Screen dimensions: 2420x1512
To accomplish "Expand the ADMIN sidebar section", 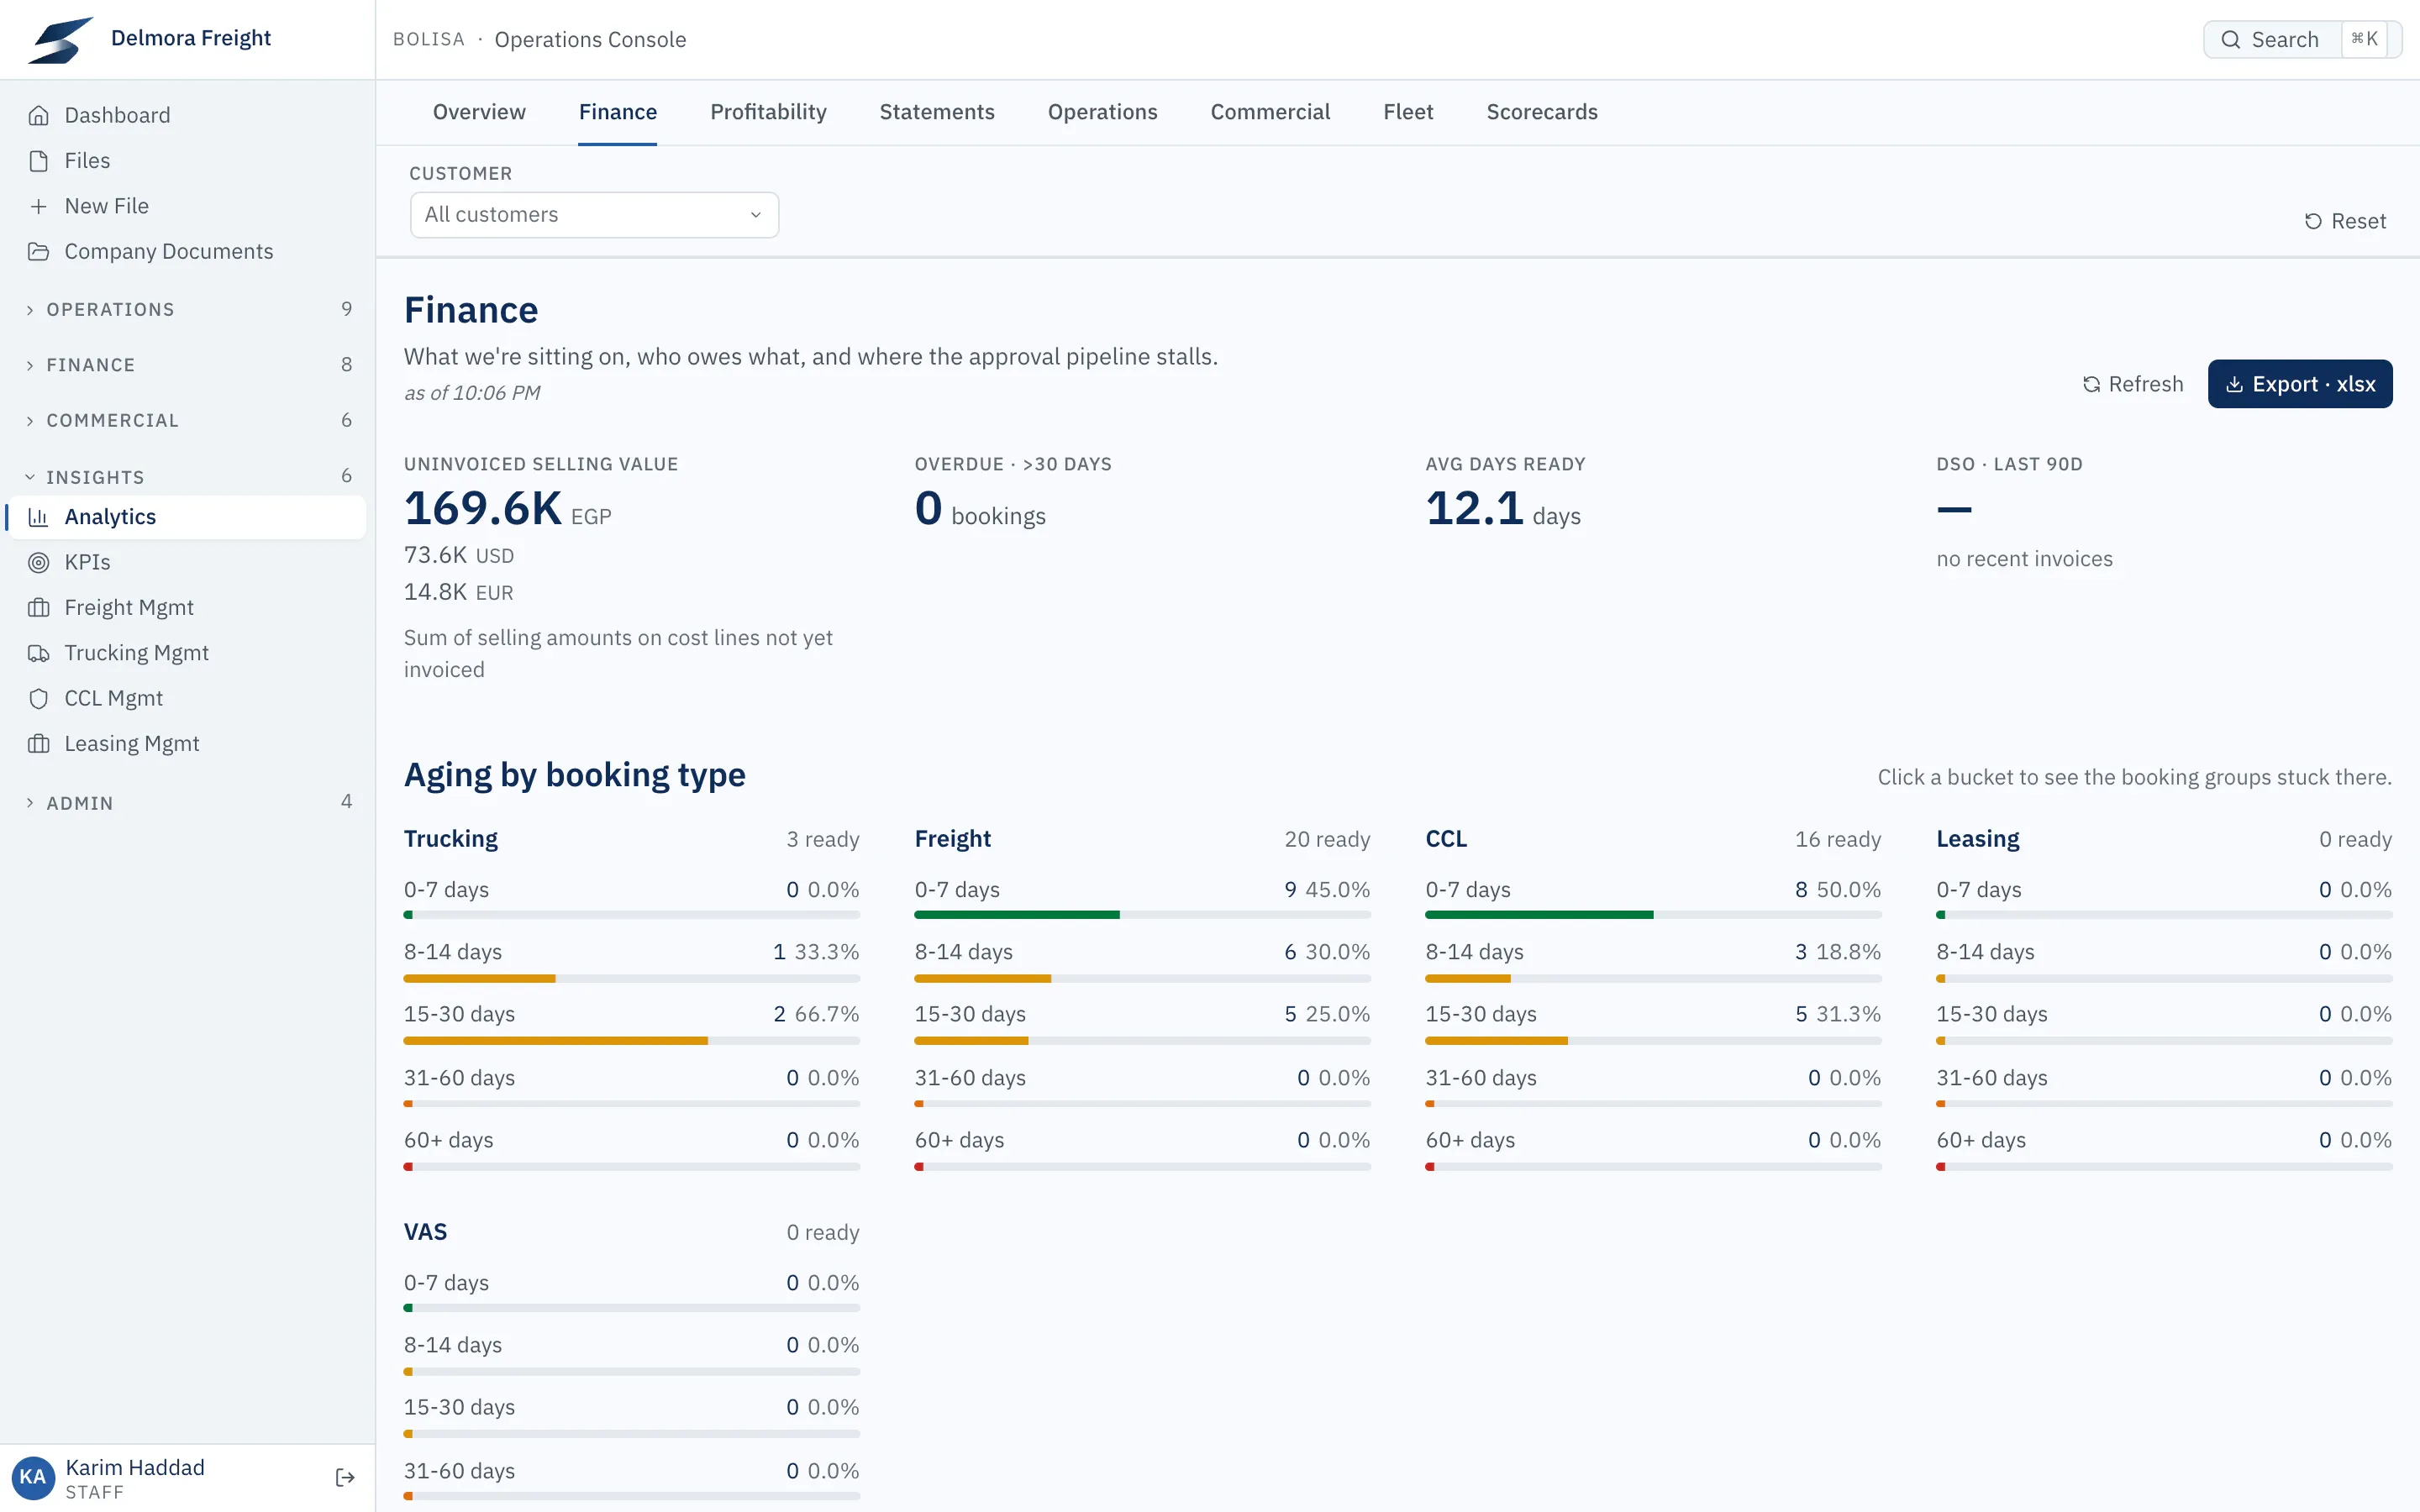I will tap(187, 802).
